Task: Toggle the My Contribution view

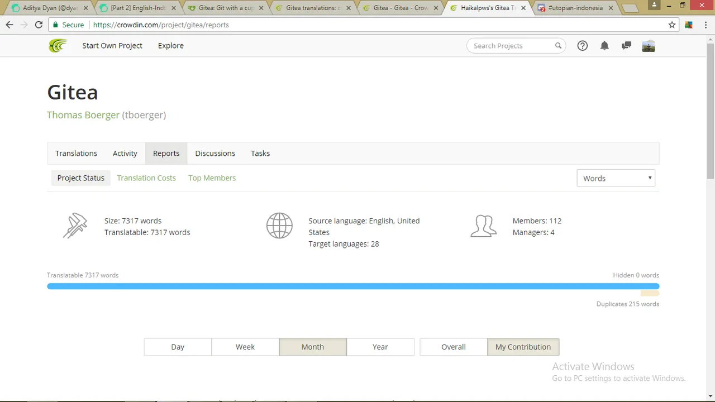Action: (523, 347)
